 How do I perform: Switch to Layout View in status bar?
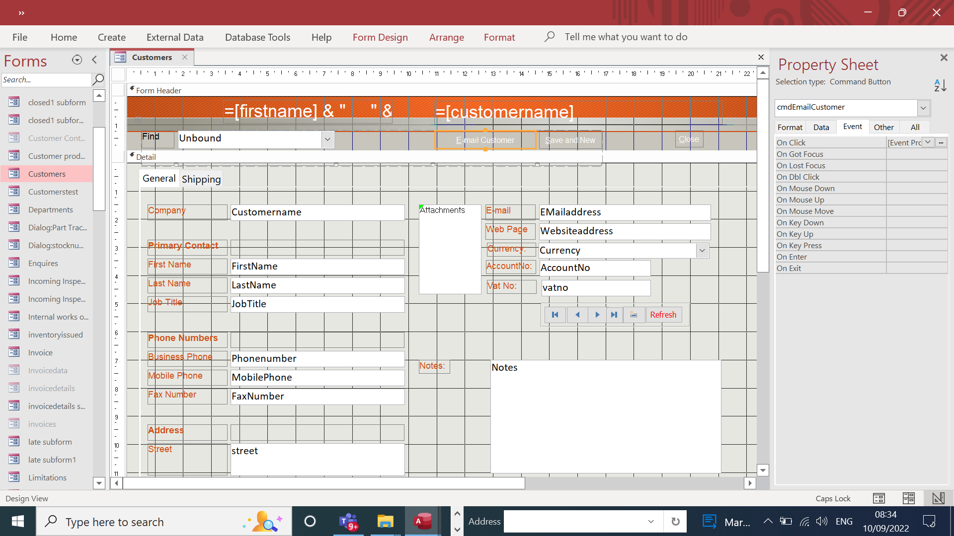point(908,498)
